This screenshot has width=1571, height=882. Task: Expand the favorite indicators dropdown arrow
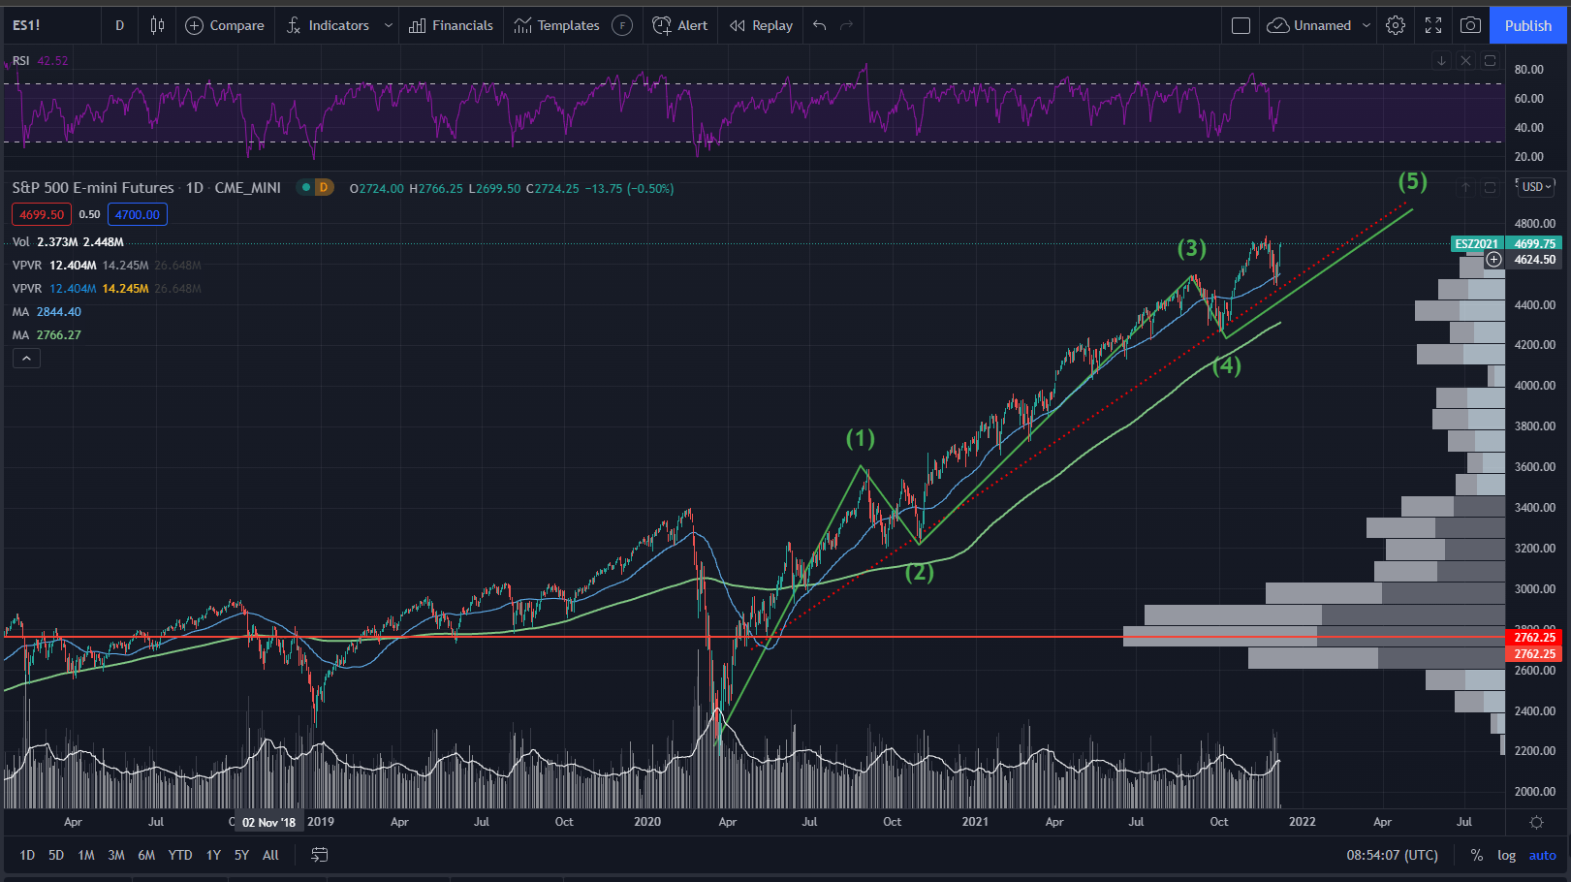pos(389,25)
